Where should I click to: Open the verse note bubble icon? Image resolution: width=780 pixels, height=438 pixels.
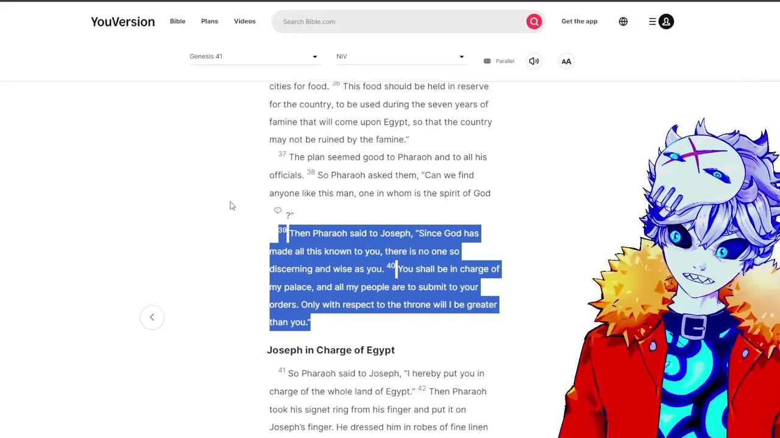click(x=278, y=210)
